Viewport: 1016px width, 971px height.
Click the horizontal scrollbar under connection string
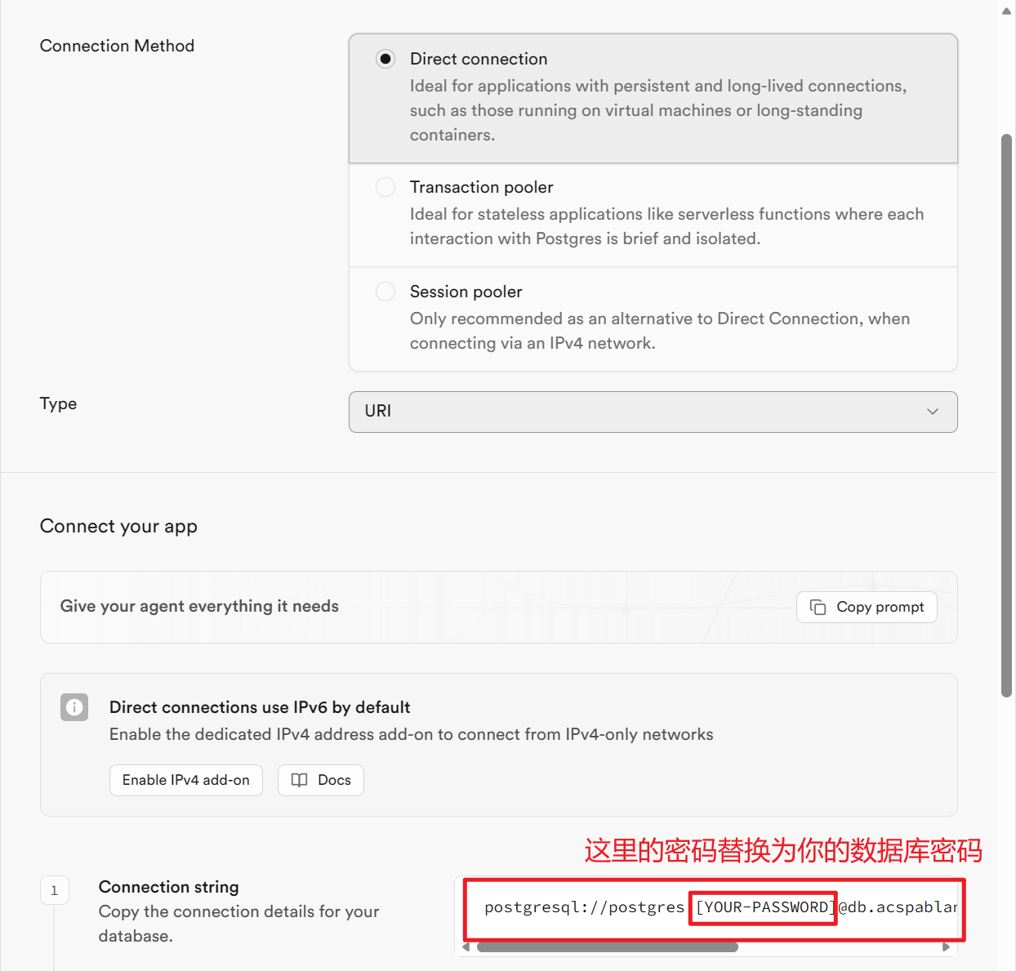click(608, 947)
